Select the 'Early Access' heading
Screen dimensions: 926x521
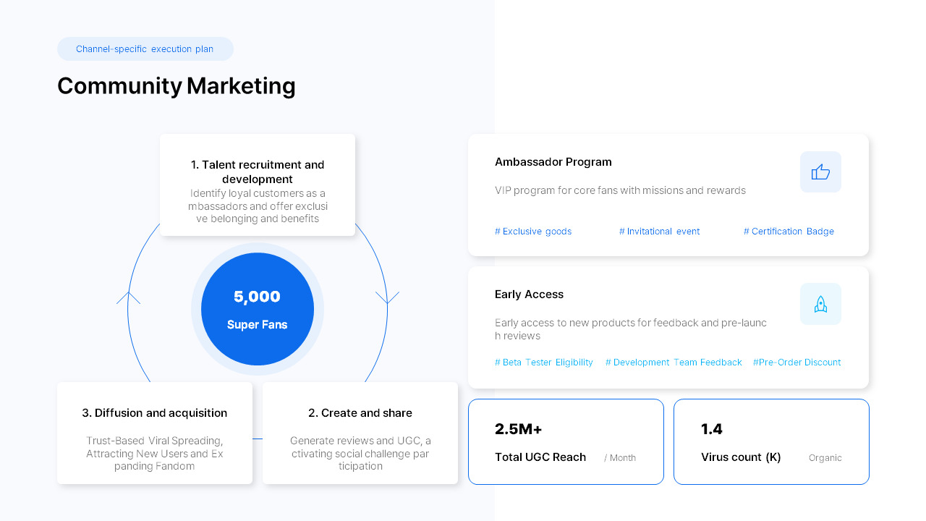(529, 295)
